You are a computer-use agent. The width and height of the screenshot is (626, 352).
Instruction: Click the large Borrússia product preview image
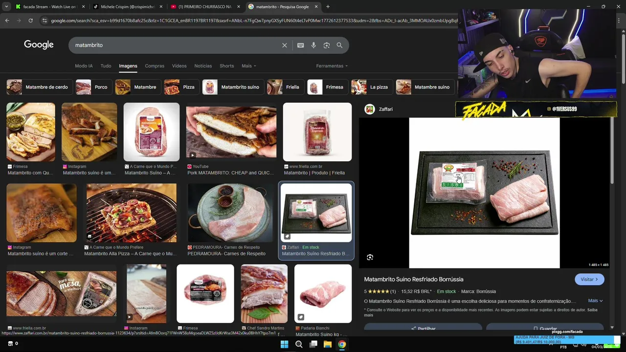point(484,193)
